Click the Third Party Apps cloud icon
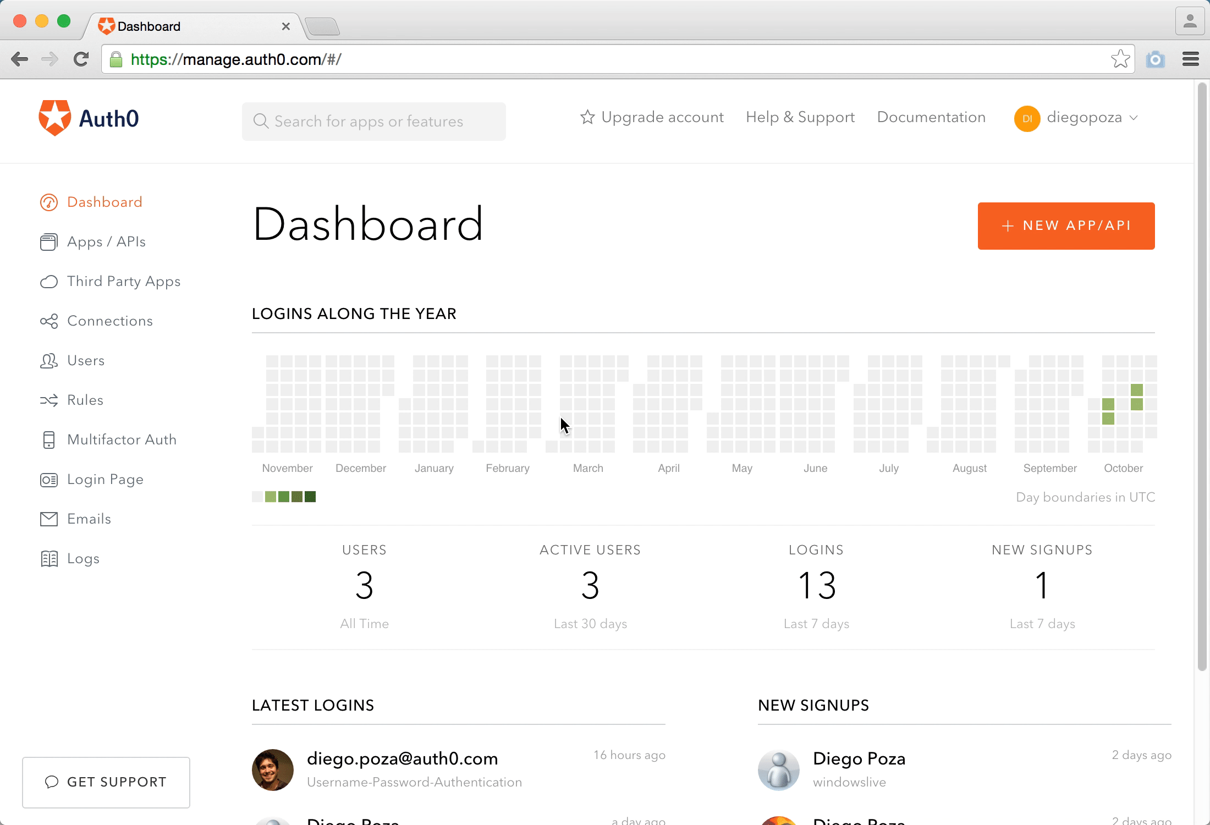Viewport: 1210px width, 825px height. click(49, 282)
